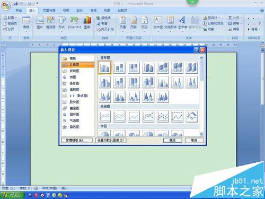The width and height of the screenshot is (265, 199).
Task: Select the basic line chart subtype
Action: 105,116
